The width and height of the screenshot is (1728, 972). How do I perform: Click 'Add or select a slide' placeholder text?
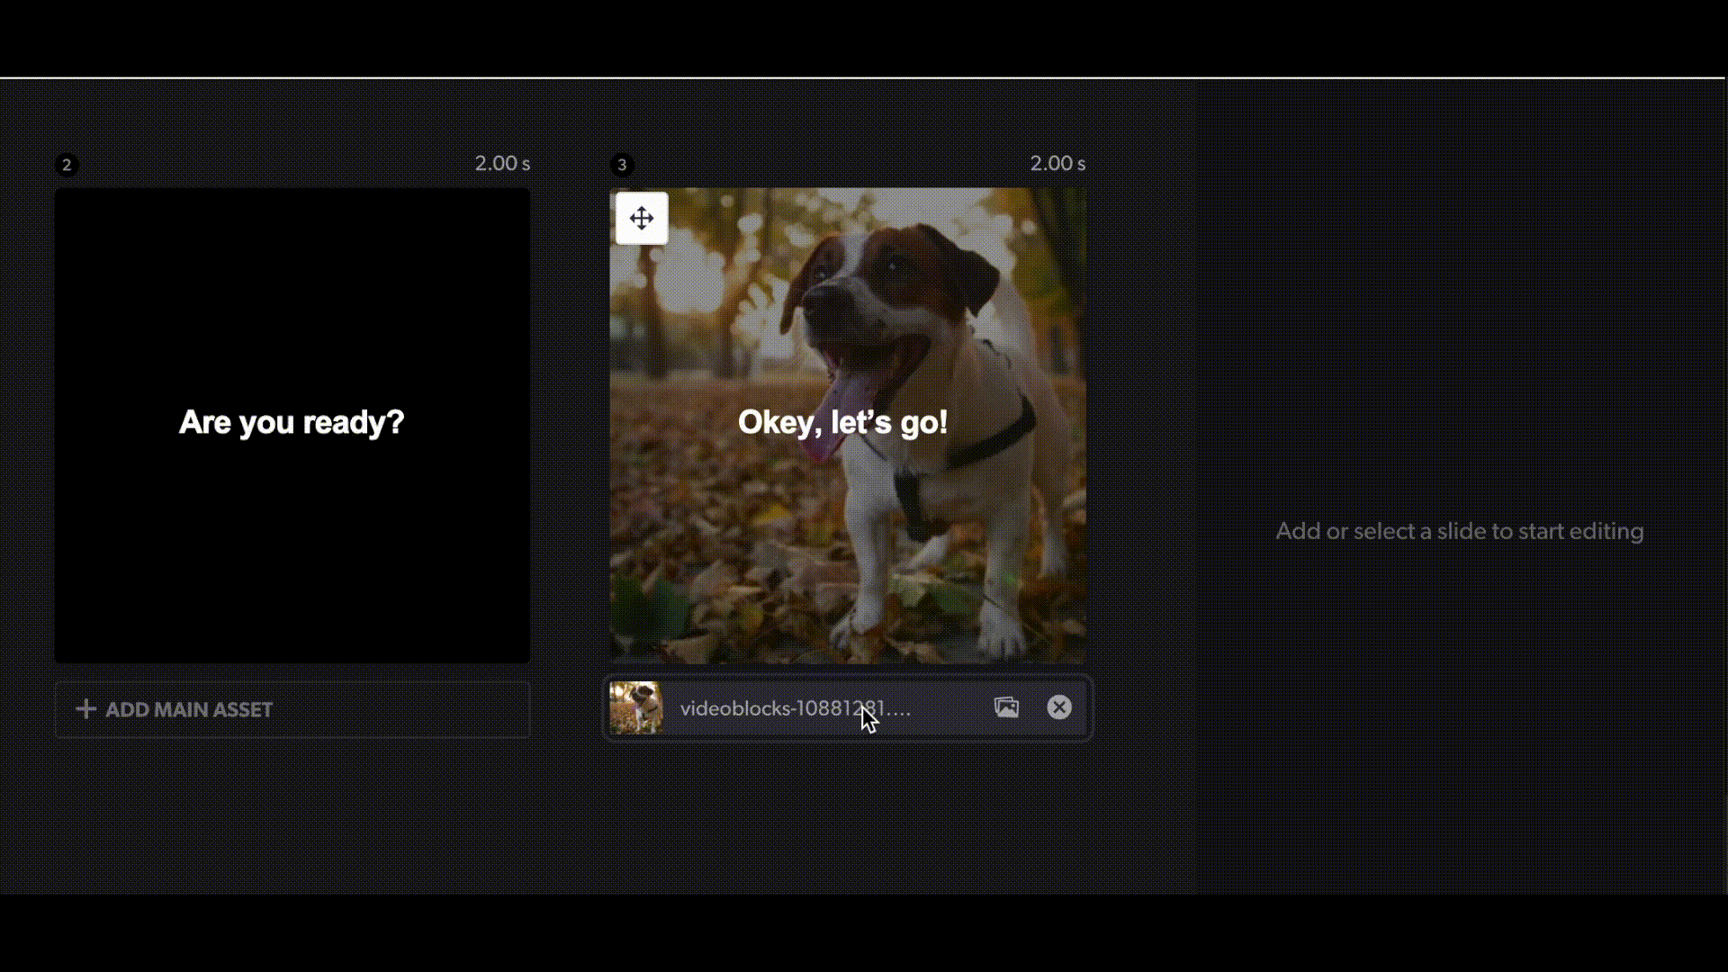[1459, 531]
